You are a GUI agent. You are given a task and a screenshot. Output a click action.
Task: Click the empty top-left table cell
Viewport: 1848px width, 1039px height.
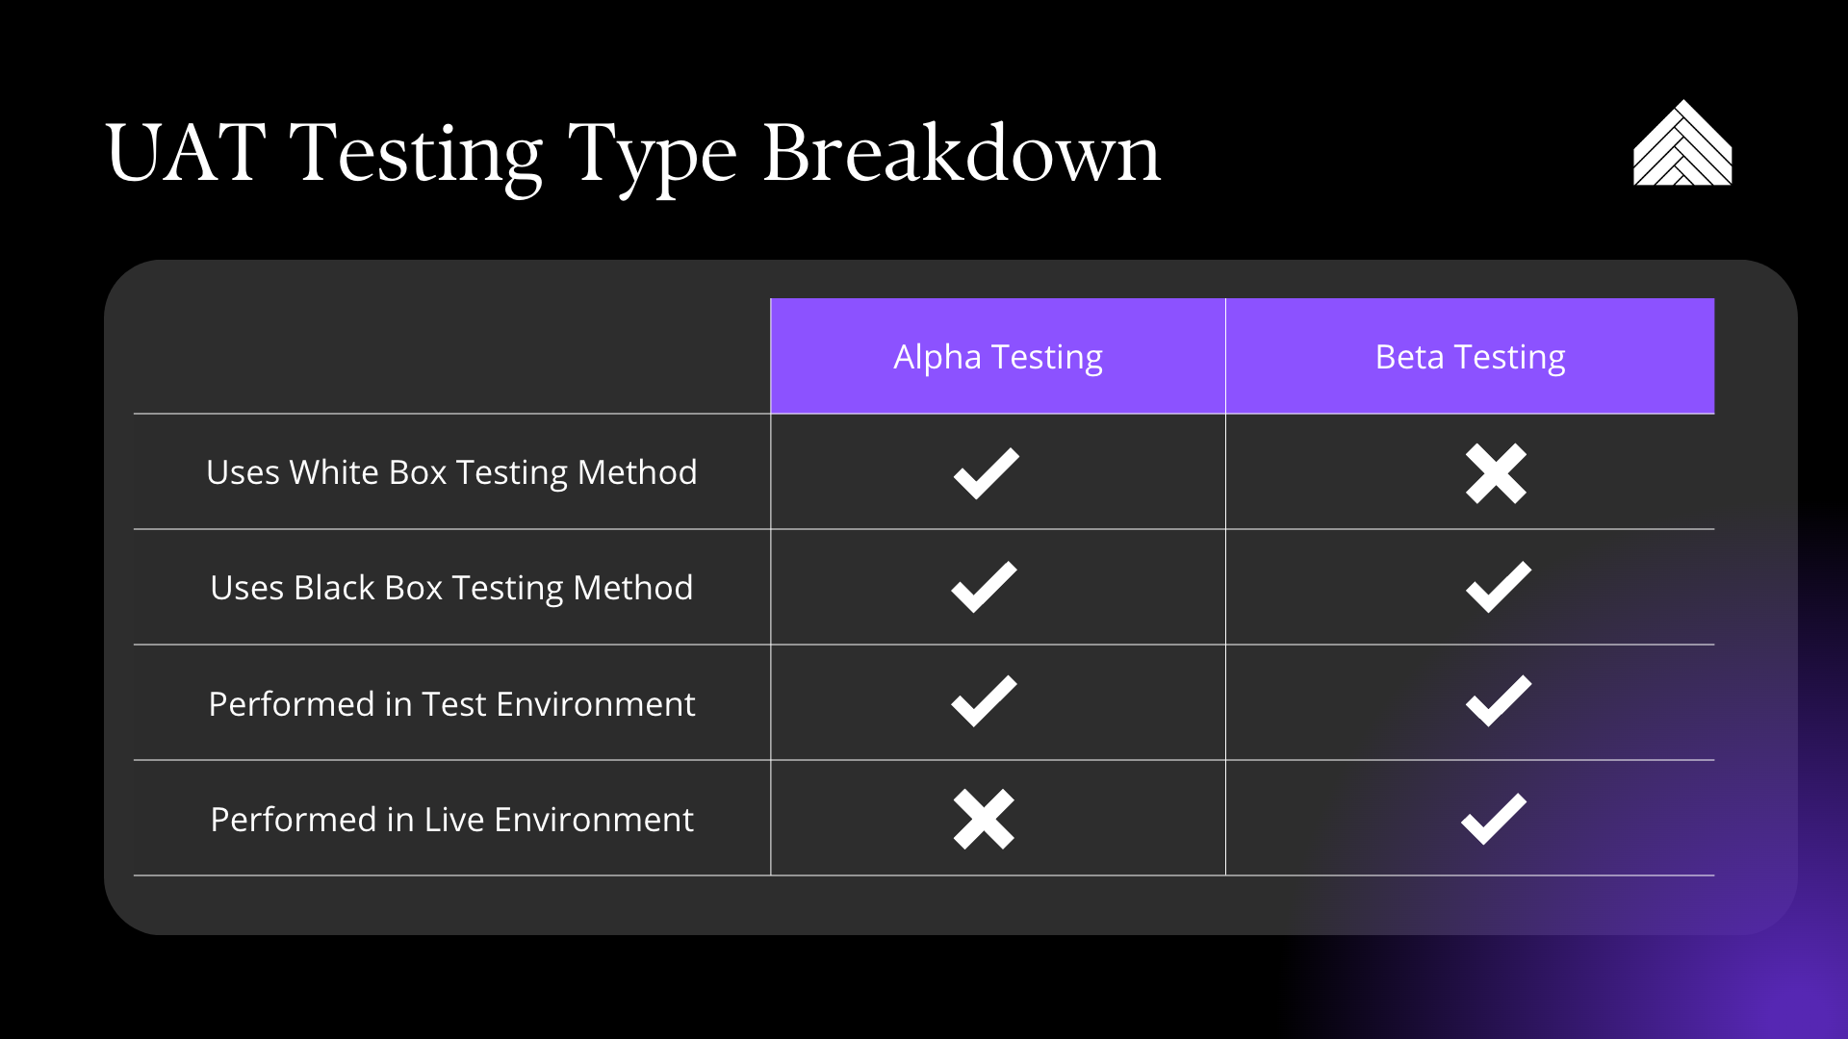451,356
